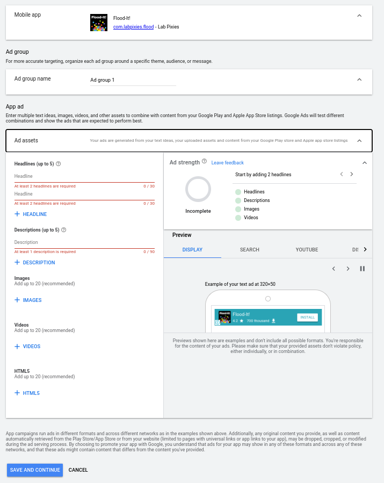Go to next ad strength suggestion
The image size is (384, 483).
[352, 175]
